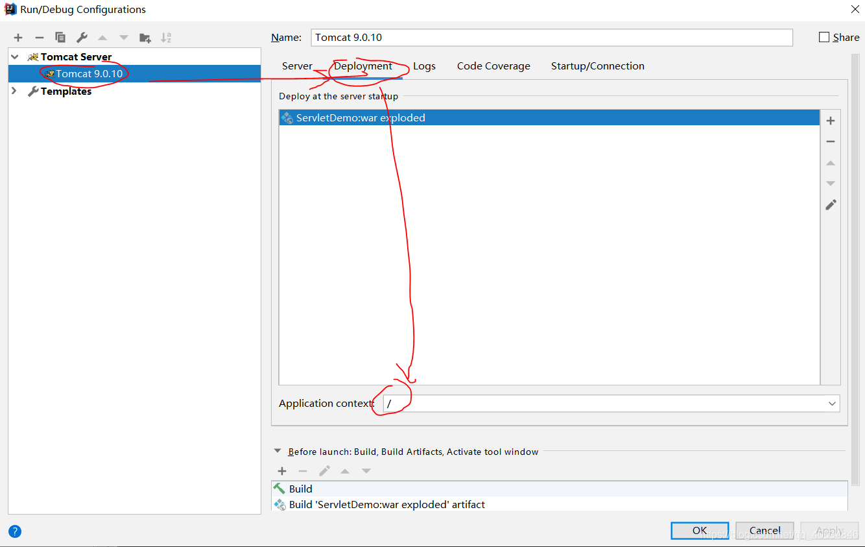The height and width of the screenshot is (547, 865).
Task: Click the Apply button
Action: point(829,530)
